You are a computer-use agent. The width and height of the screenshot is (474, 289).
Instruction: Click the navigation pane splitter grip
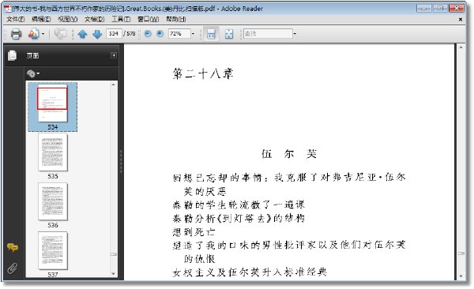121,161
